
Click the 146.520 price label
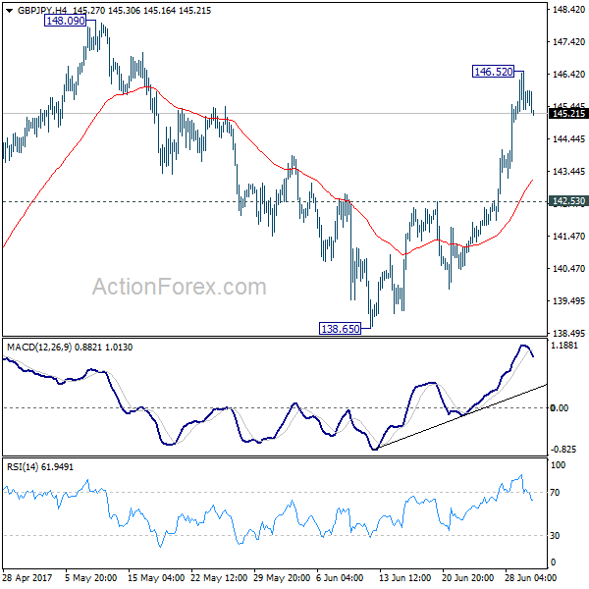point(493,72)
